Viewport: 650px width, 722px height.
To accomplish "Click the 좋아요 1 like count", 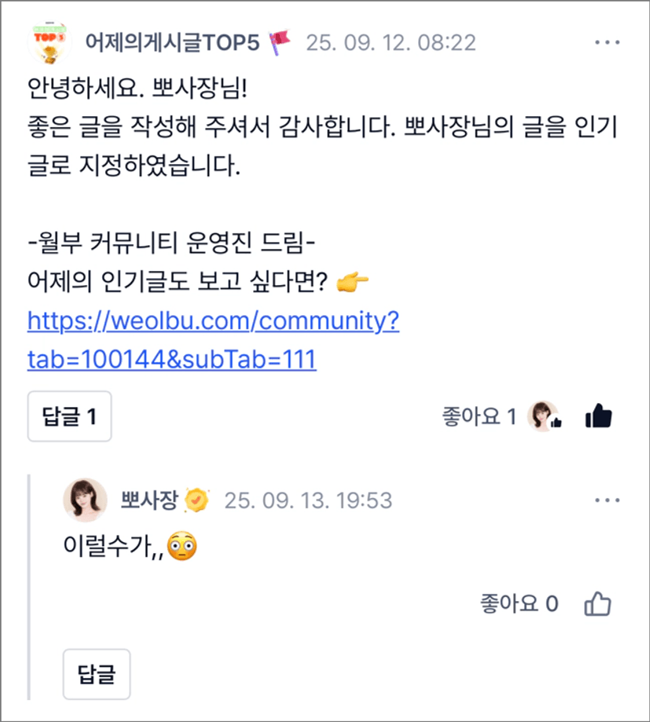I will coord(479,416).
